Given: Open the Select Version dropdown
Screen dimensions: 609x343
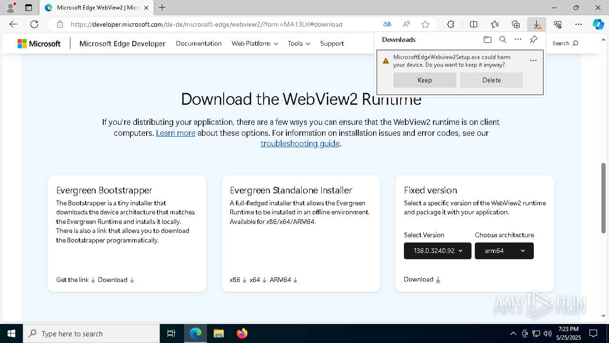Looking at the screenshot, I should (438, 251).
